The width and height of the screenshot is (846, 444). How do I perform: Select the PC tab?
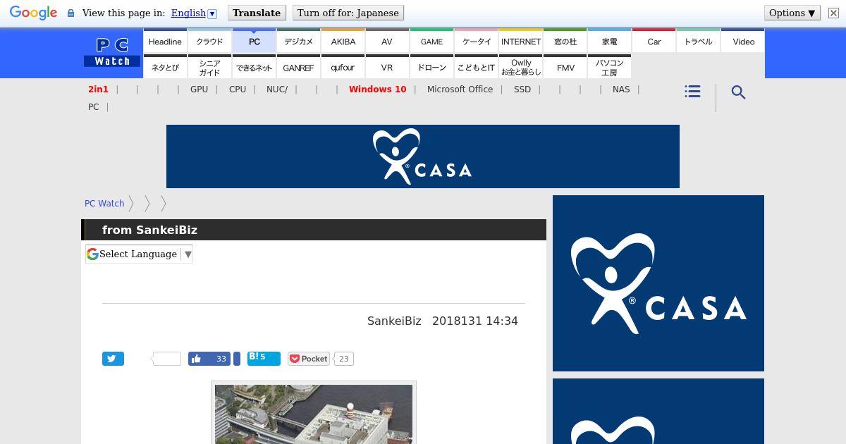[254, 41]
